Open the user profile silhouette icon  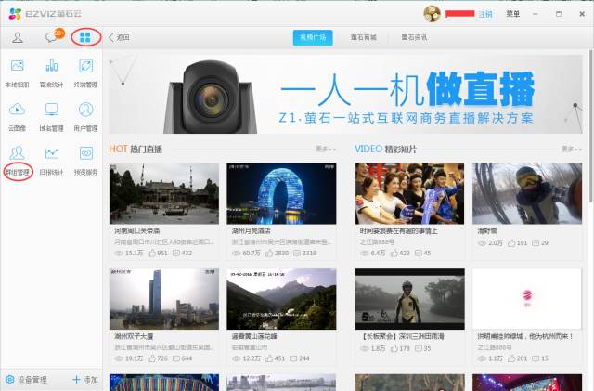18,37
